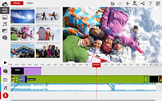Image resolution: width=162 pixels, height=101 pixels.
Task: Open the transitions panel
Action: 5,31
